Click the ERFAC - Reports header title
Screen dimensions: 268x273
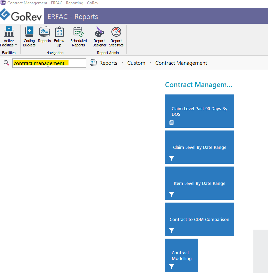click(x=73, y=17)
